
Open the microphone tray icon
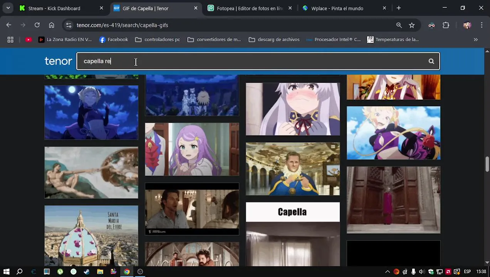click(413, 272)
